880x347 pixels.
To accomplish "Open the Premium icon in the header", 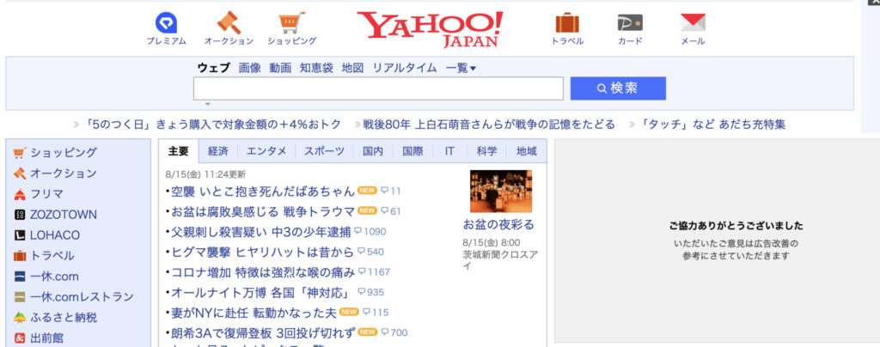I will click(x=166, y=23).
